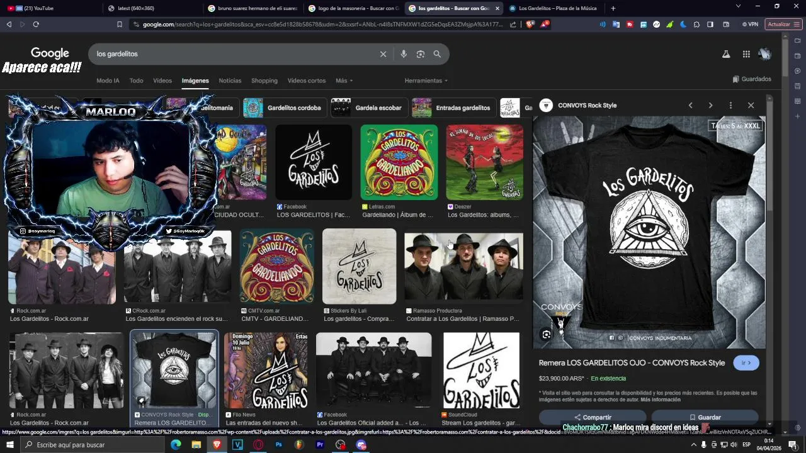Open FL Studio from the taskbar
This screenshot has height=453, width=806.
coord(299,445)
